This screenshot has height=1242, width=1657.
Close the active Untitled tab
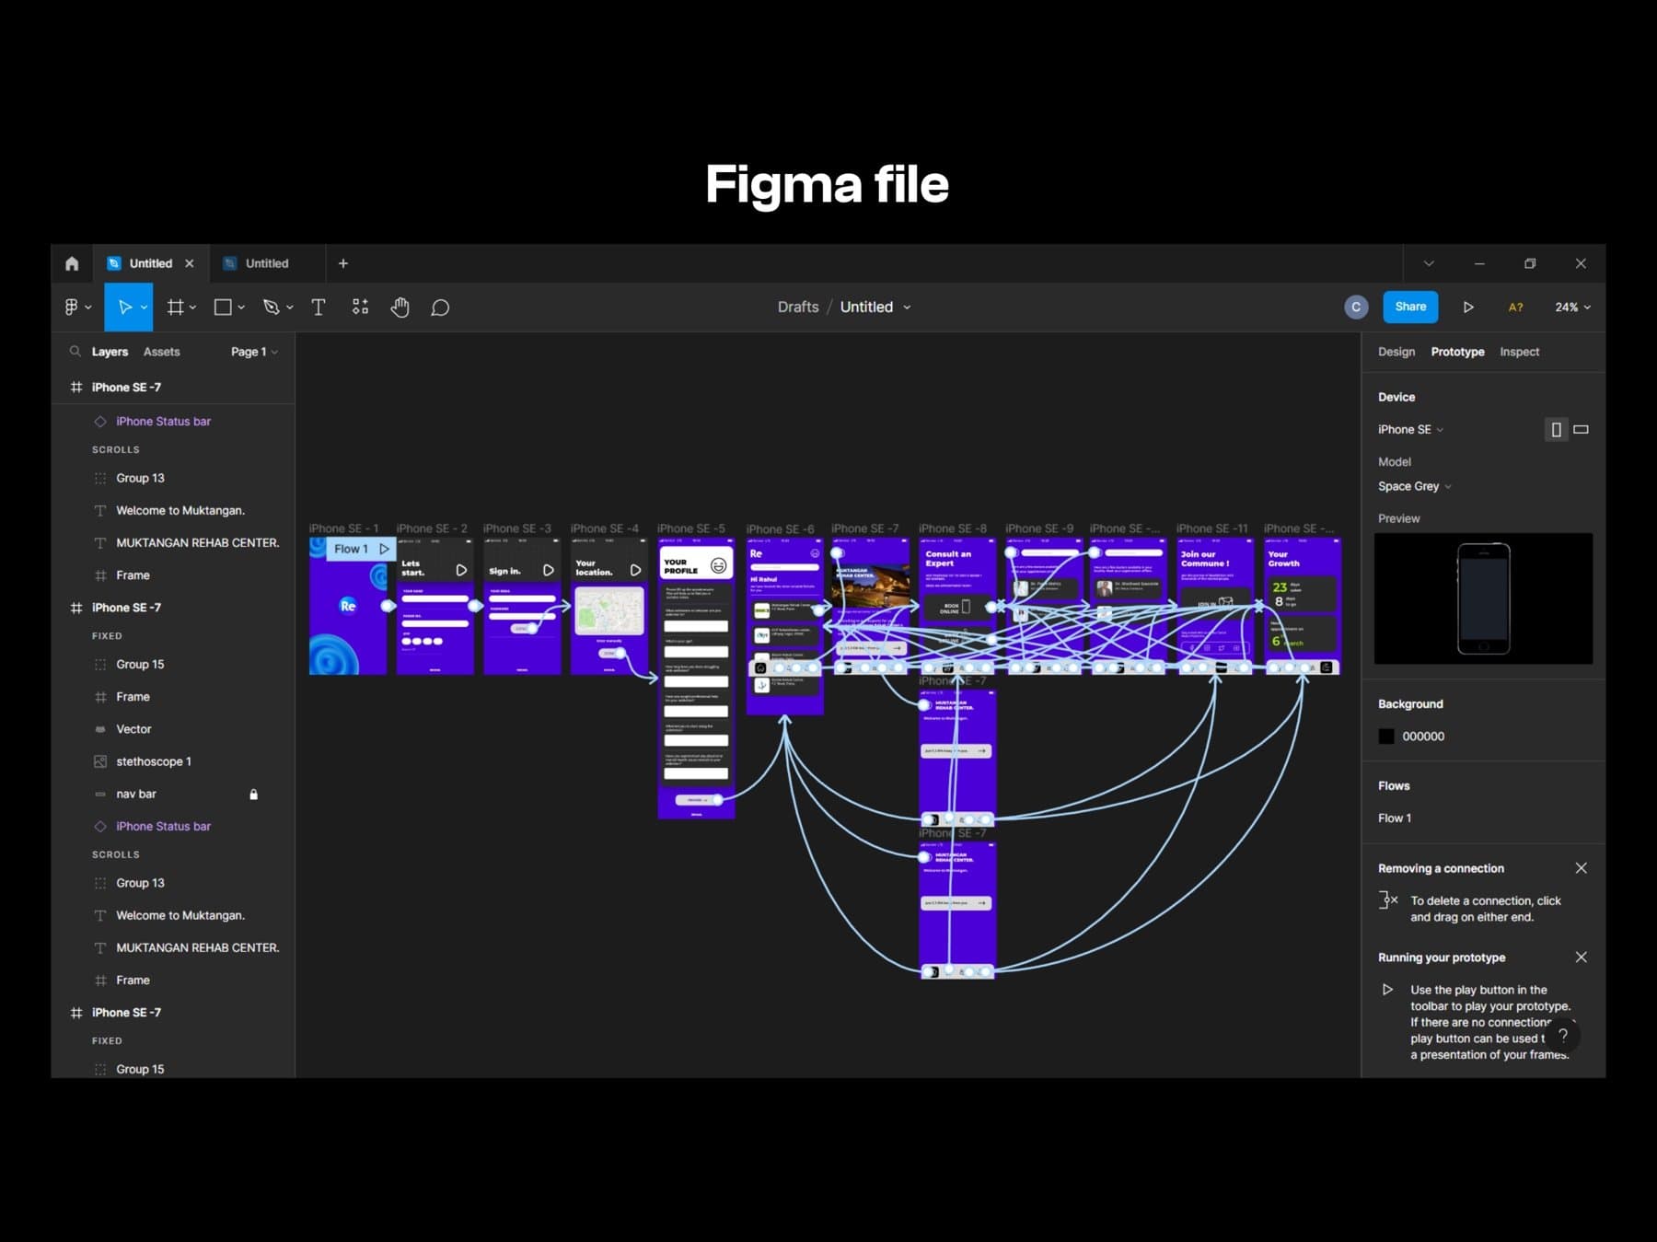pos(190,263)
